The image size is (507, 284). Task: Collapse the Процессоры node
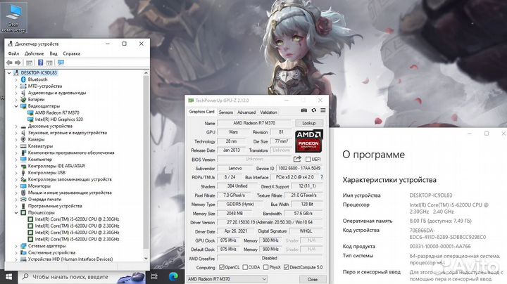pos(16,213)
